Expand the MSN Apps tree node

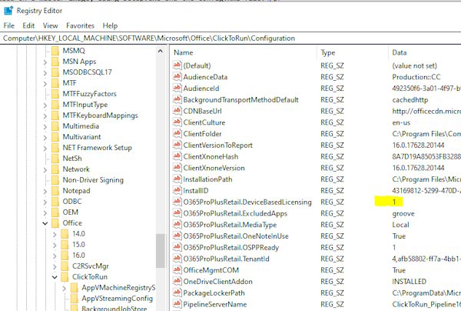click(x=45, y=62)
